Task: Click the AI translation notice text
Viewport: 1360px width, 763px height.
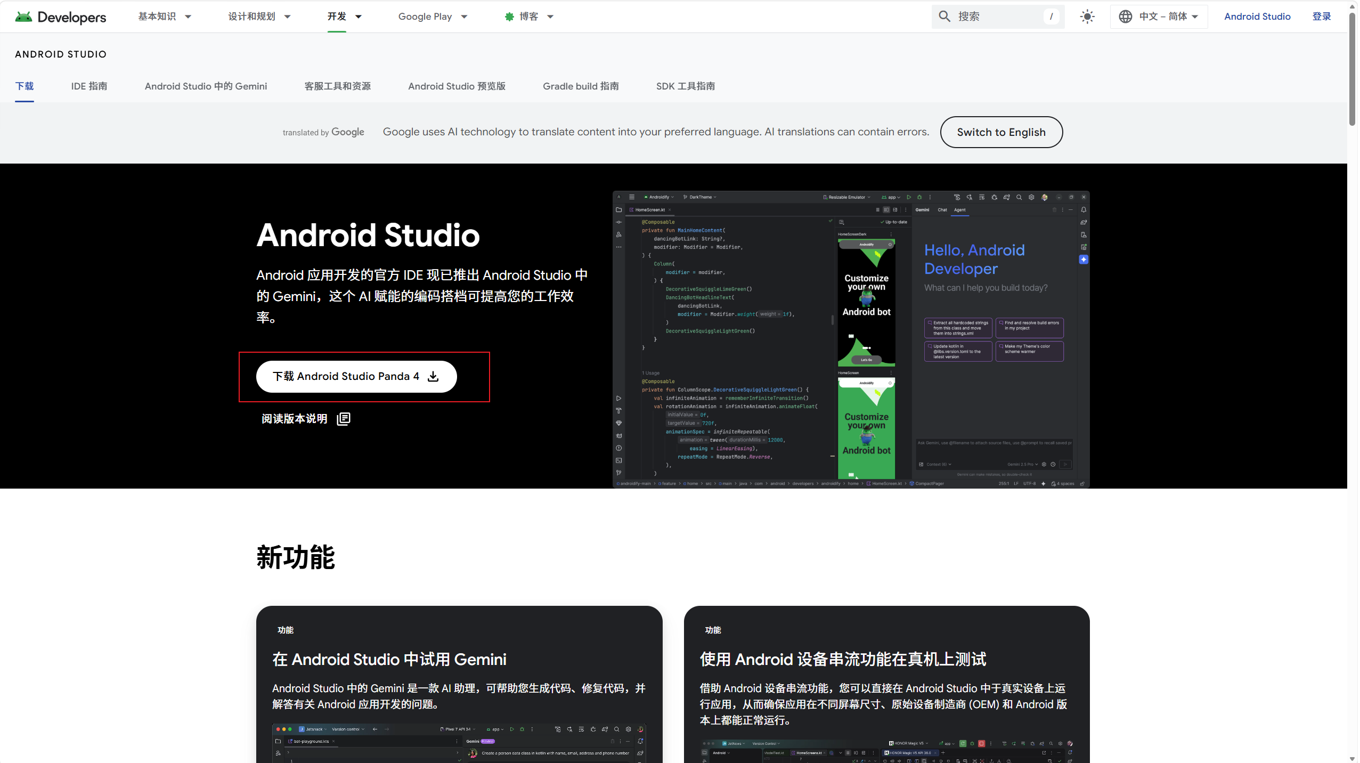Action: pyautogui.click(x=656, y=132)
